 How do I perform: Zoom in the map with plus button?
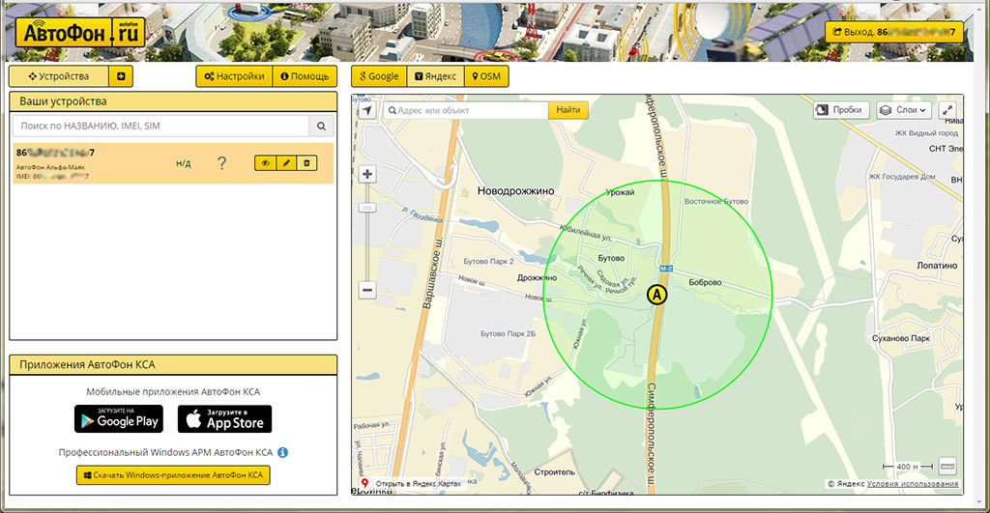(x=367, y=174)
